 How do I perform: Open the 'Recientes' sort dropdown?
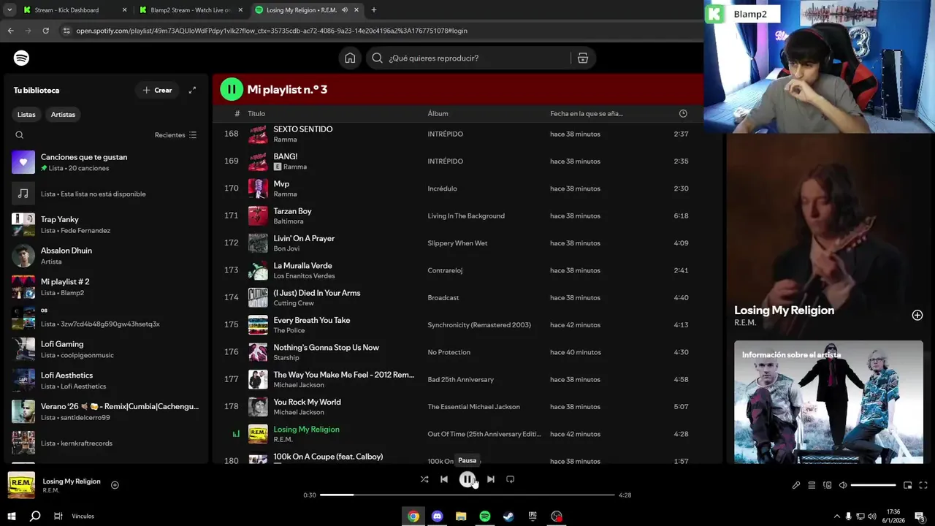coord(176,135)
